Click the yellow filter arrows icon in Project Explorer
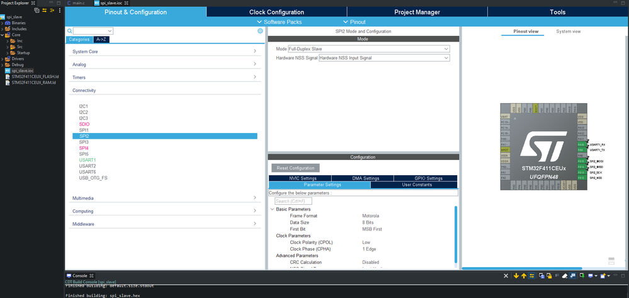Image resolution: width=629 pixels, height=298 pixels. [52, 10]
